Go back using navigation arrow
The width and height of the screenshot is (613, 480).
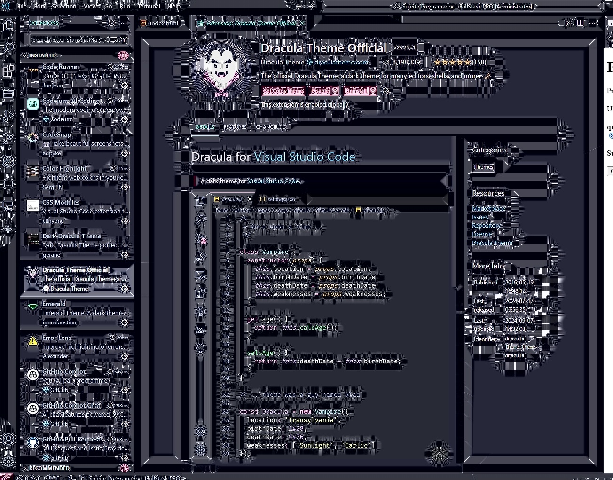[299, 7]
